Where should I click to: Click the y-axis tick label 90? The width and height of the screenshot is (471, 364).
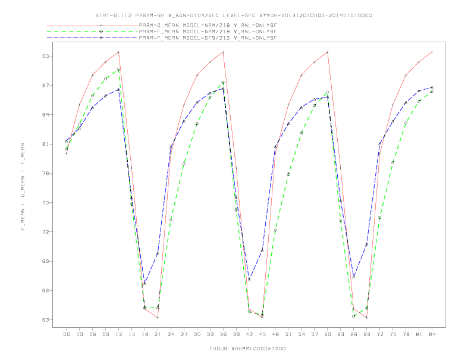point(45,56)
